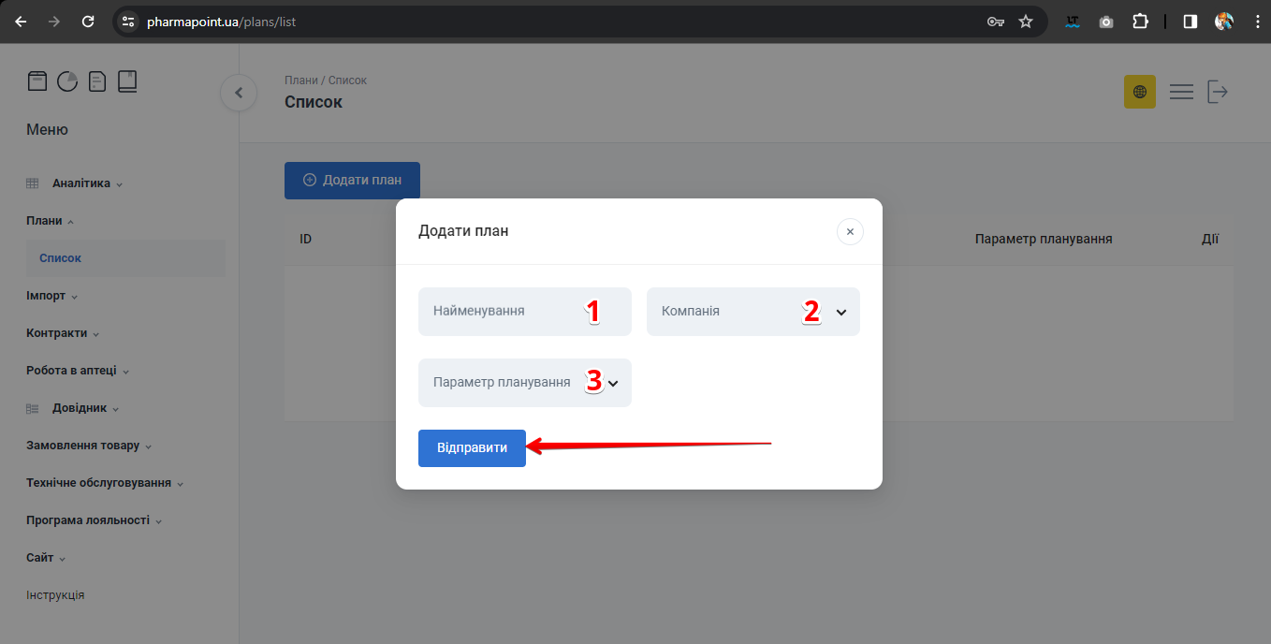Click the box icon in sidebar header
The image size is (1271, 644).
[x=37, y=81]
